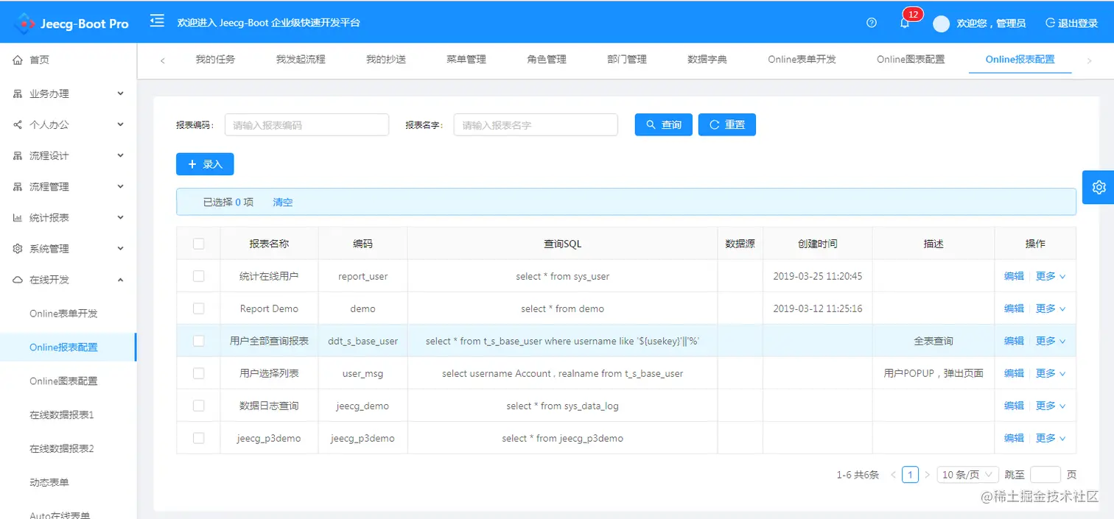This screenshot has height=519, width=1114.
Task: Click the 查询 search button
Action: (662, 124)
